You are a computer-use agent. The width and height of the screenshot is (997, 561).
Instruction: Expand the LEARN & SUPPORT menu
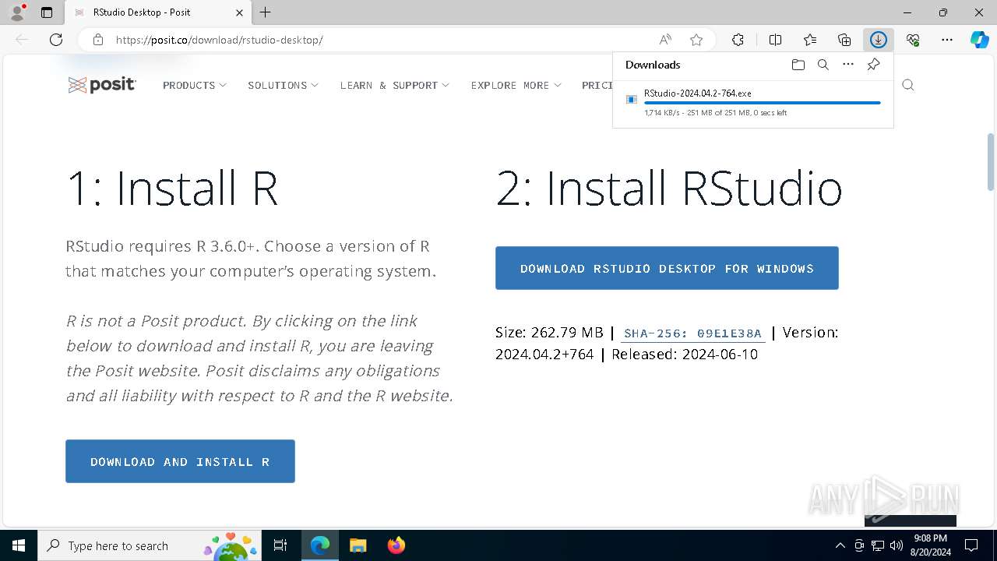(394, 85)
